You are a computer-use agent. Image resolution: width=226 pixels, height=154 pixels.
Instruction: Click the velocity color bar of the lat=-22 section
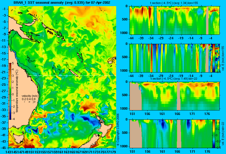coord(214,134)
